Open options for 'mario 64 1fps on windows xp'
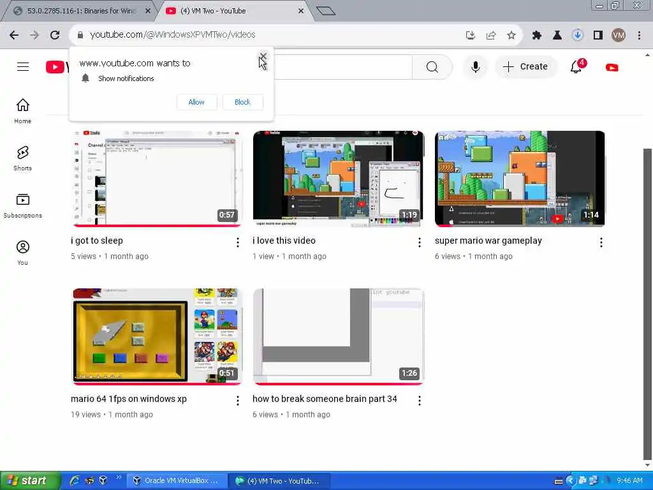This screenshot has width=653, height=490. coord(238,401)
